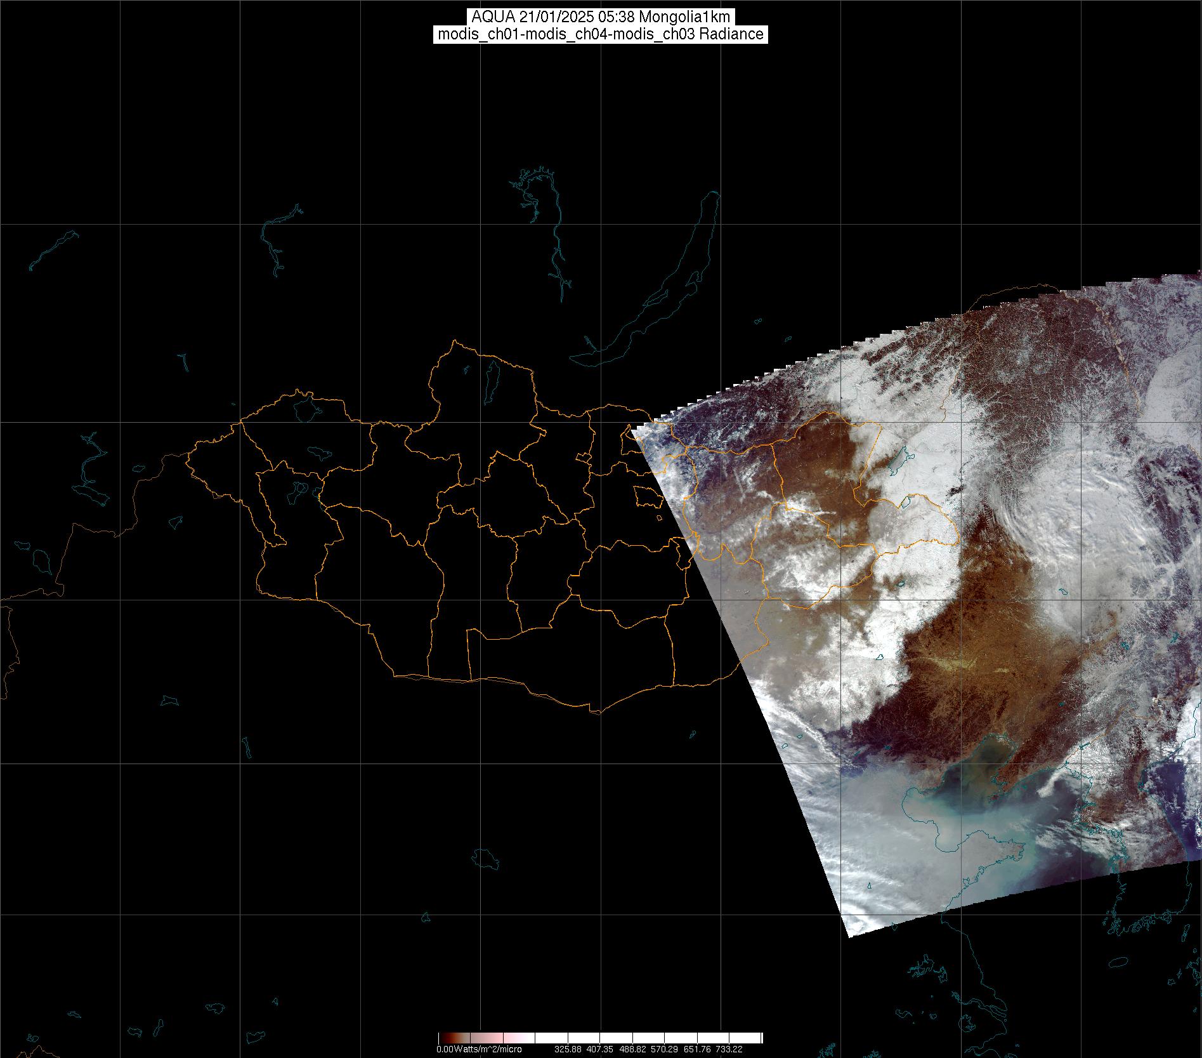
Task: Select the 325.88 colorbar tick value
Action: pyautogui.click(x=568, y=1049)
